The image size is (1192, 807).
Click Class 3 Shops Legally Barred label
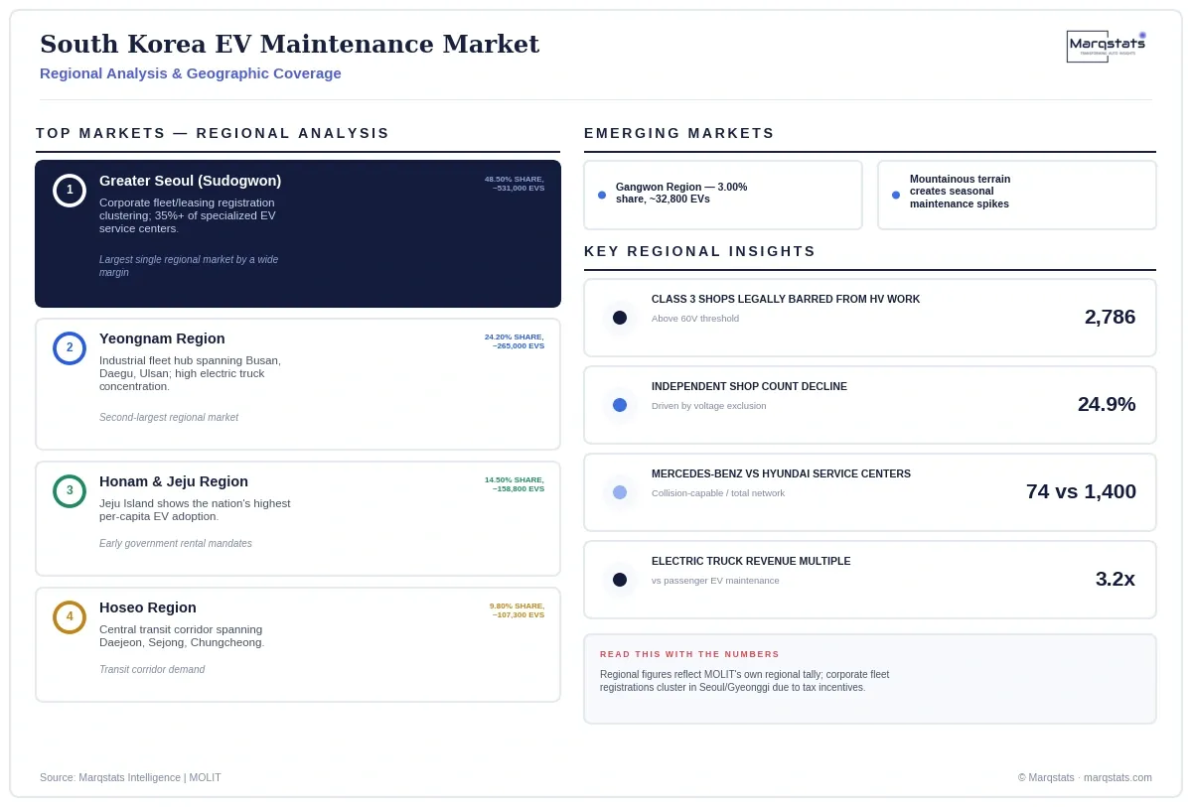click(786, 299)
